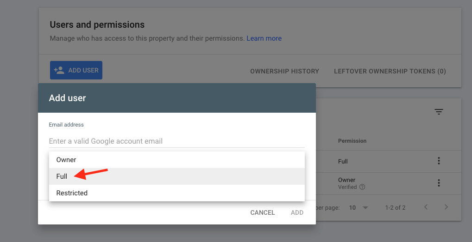View OWNERSHIP HISTORY
This screenshot has width=472, height=242.
click(284, 72)
